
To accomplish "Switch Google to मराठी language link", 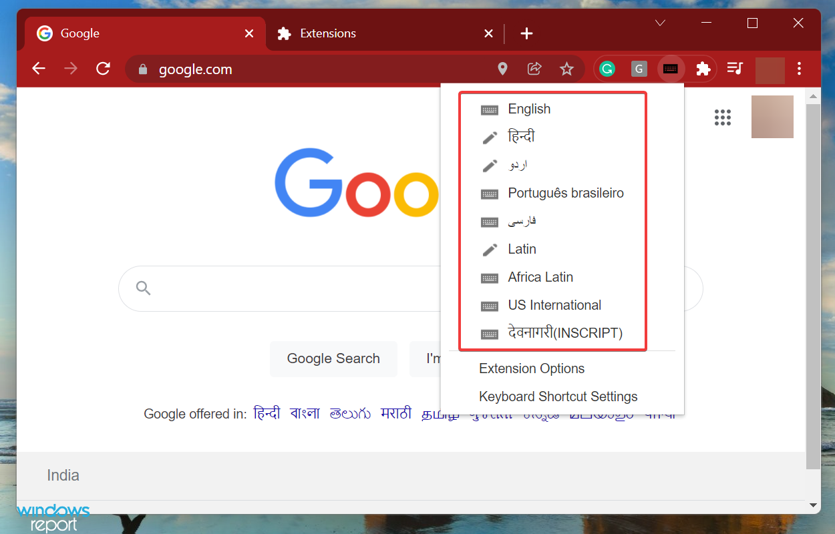I will click(396, 414).
